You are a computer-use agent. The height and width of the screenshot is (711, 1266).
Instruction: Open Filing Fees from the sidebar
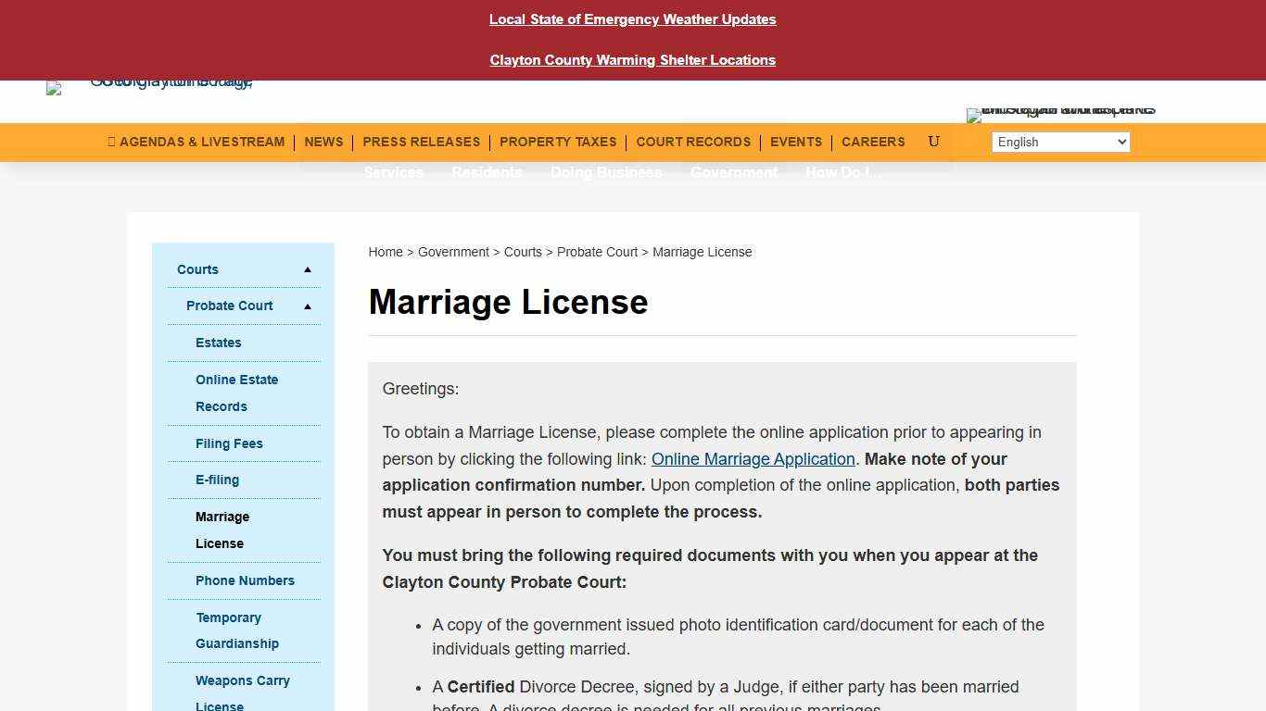pyautogui.click(x=229, y=443)
